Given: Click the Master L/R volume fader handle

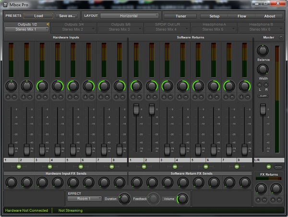Looking at the screenshot, I should click(263, 109).
